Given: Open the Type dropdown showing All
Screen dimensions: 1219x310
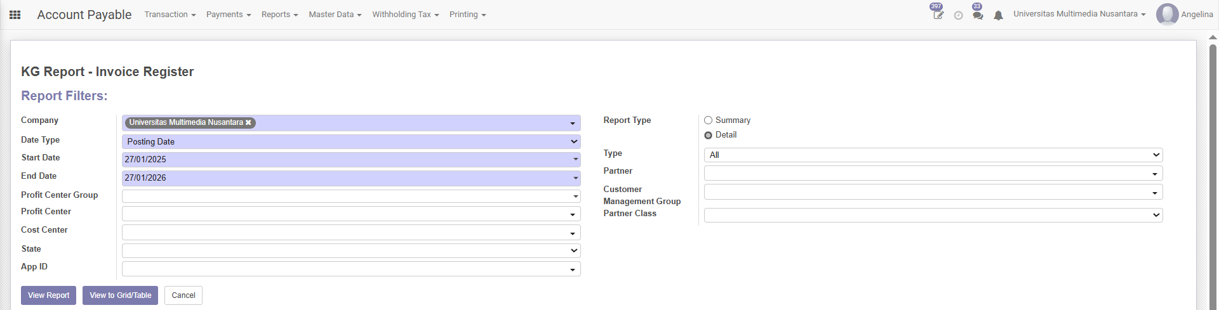Looking at the screenshot, I should [x=933, y=155].
